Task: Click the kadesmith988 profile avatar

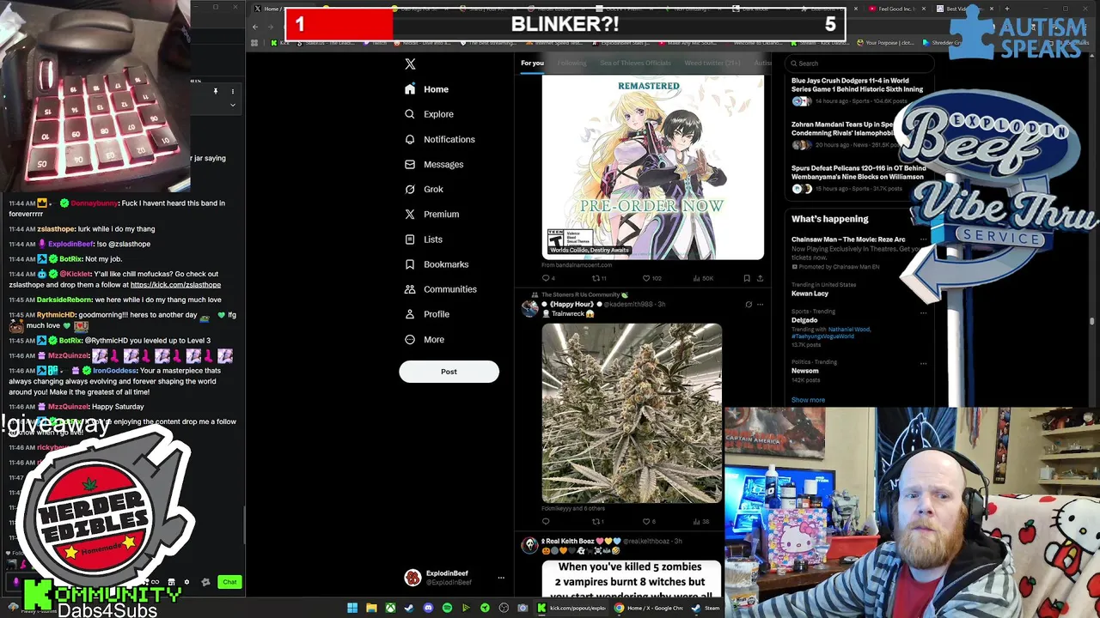Action: [x=529, y=309]
